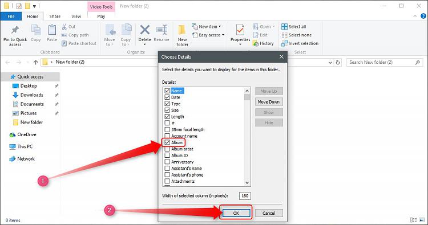Check the Anniversary checkbox
428x225 pixels.
(167, 162)
